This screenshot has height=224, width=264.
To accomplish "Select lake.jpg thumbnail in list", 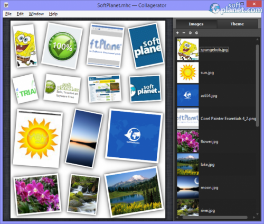I will 188,164.
